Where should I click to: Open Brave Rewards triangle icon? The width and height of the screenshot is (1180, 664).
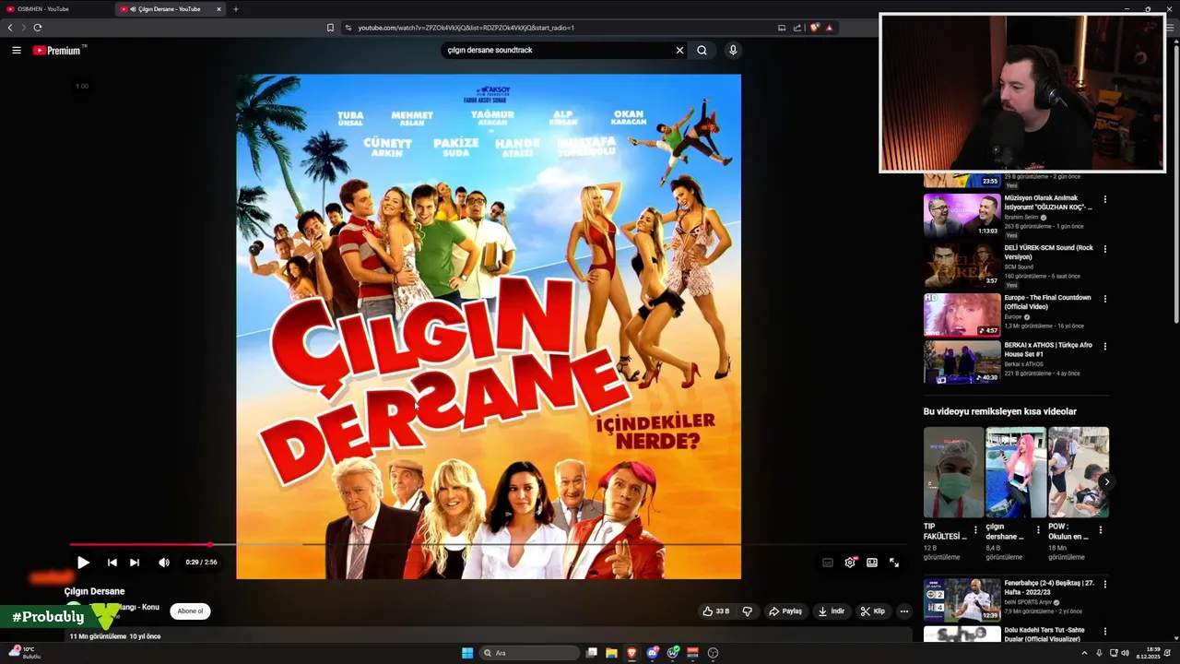[x=829, y=28]
